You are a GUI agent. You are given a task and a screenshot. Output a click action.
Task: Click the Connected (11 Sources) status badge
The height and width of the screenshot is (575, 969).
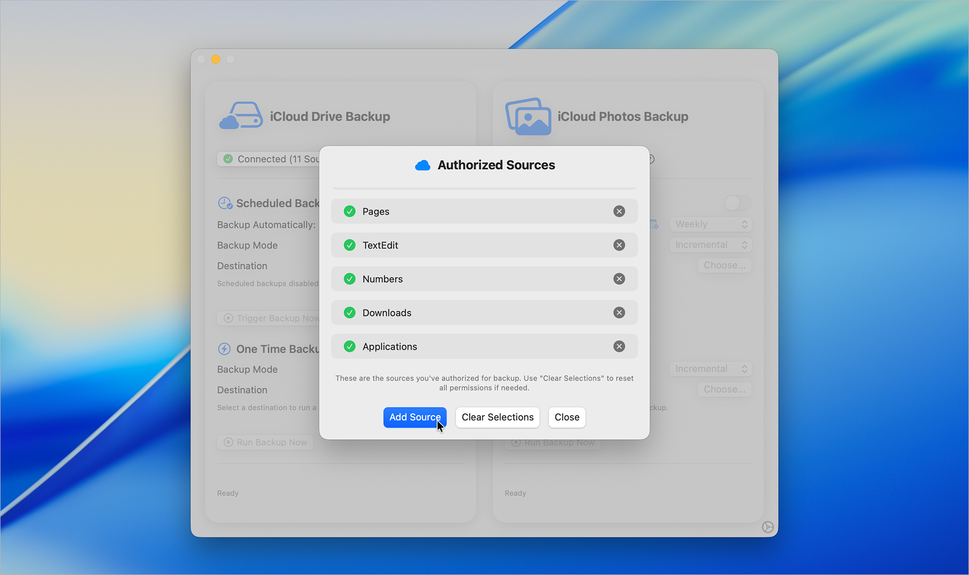tap(268, 159)
